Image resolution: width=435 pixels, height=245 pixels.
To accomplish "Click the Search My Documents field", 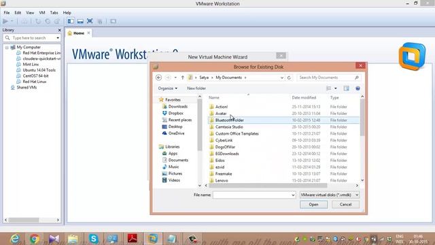I will pyautogui.click(x=329, y=78).
